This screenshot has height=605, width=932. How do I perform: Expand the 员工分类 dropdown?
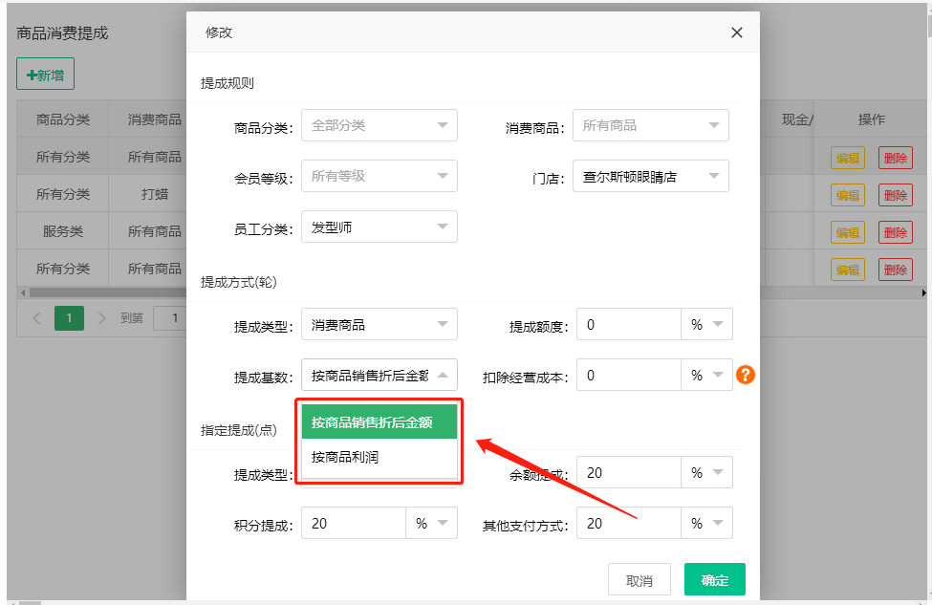[x=379, y=227]
